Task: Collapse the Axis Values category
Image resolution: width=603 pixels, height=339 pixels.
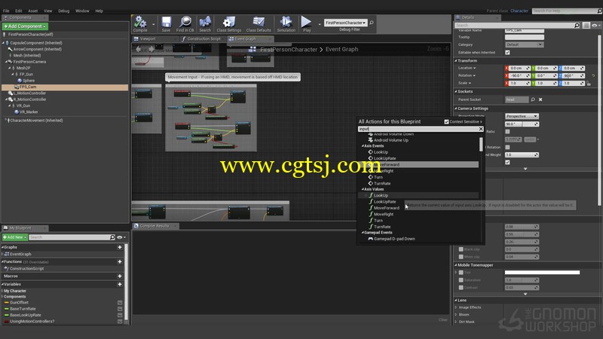Action: (x=363, y=190)
